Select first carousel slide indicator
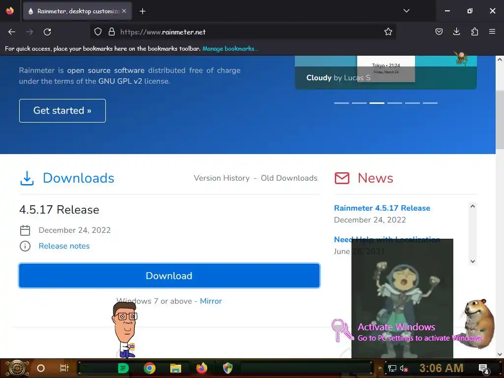The image size is (504, 378). (x=342, y=103)
